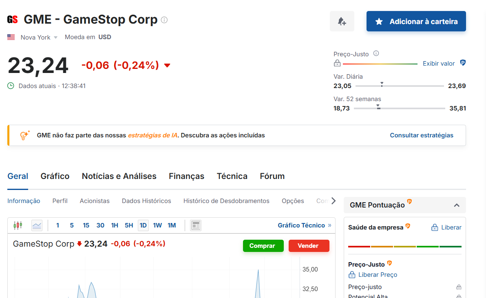Screen dimensions: 486x298
Task: Select the 15 minute chart interval
Action: pyautogui.click(x=86, y=225)
